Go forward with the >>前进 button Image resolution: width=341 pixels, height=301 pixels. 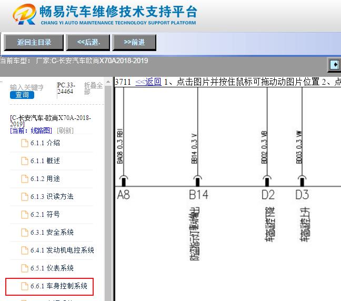click(x=134, y=43)
